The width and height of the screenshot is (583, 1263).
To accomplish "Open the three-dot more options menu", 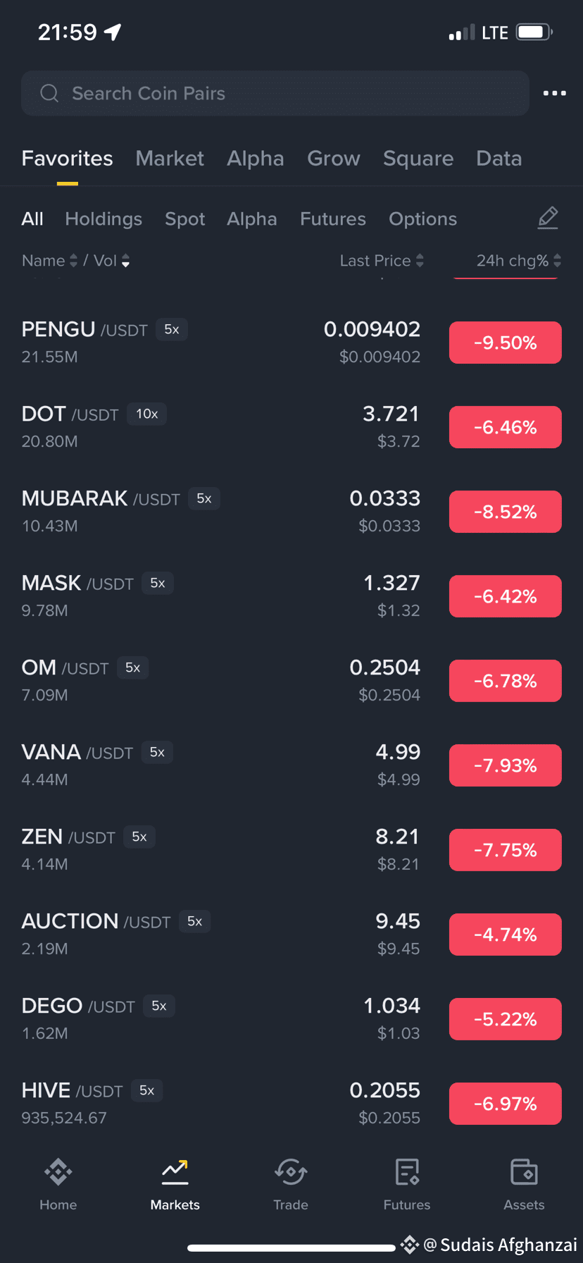I will (x=555, y=93).
